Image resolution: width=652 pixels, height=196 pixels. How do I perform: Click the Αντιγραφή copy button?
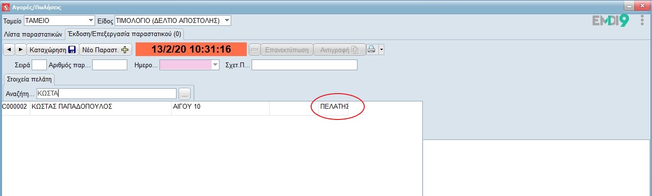[338, 49]
